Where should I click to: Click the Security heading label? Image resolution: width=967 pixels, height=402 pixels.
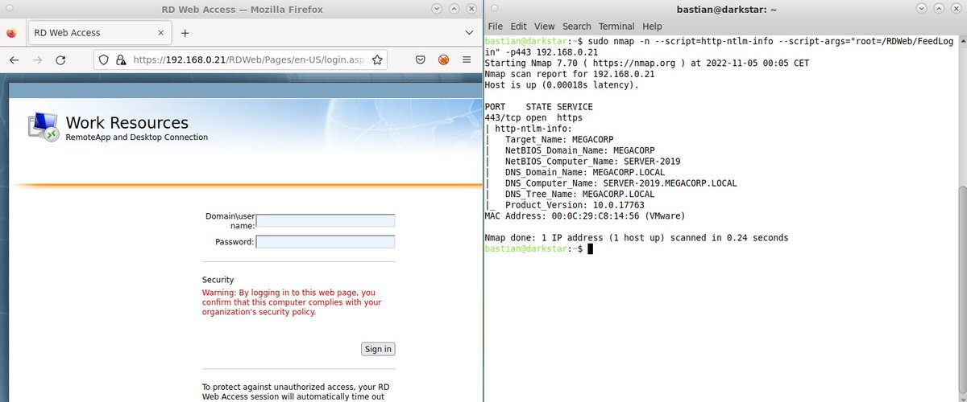coord(218,280)
